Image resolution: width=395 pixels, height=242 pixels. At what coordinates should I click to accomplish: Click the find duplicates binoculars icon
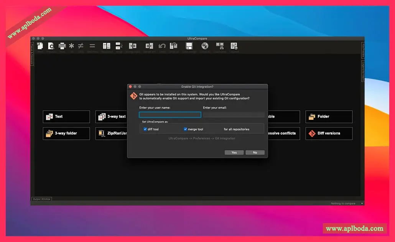(220, 46)
